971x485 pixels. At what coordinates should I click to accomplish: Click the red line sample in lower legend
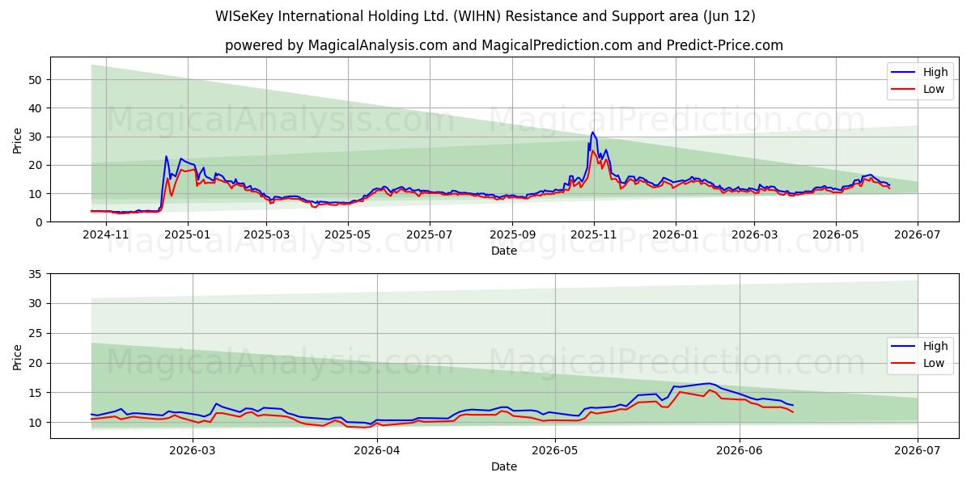click(902, 364)
